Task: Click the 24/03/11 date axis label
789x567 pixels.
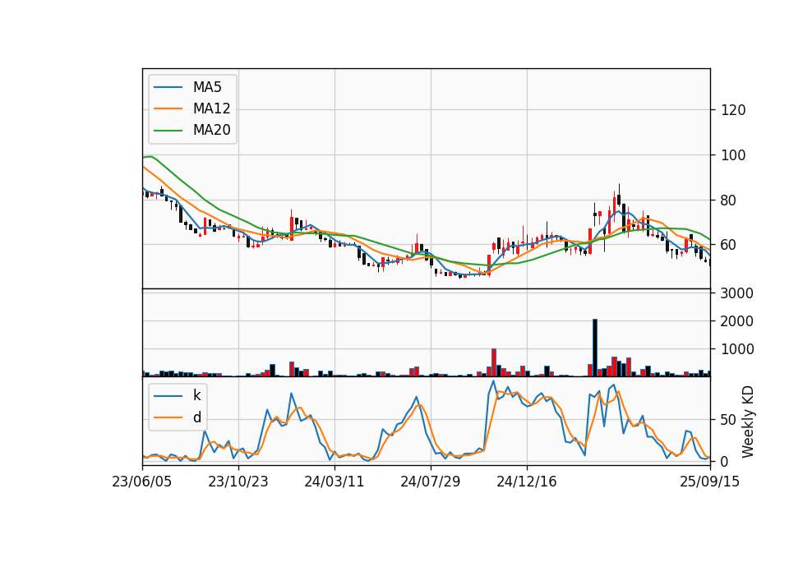Action: click(335, 482)
